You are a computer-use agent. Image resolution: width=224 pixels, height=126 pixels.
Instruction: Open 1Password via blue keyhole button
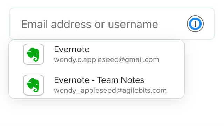click(x=195, y=24)
